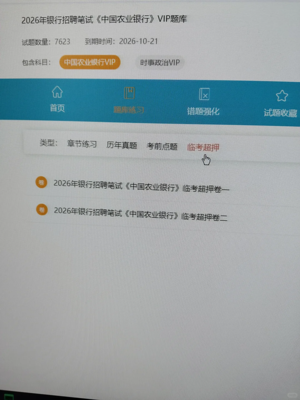Choose the 考前点题 type filter
The width and height of the screenshot is (300, 400).
pos(162,146)
